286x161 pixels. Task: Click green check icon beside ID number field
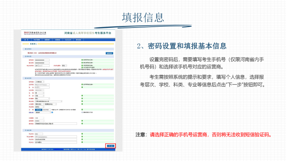(x=82, y=84)
